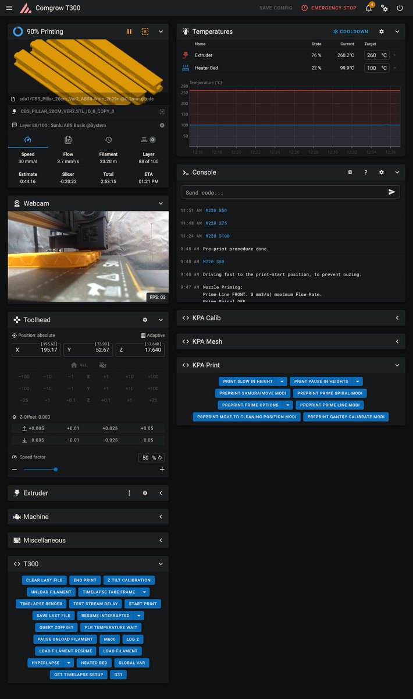This screenshot has width=413, height=699.
Task: Send console code arrow icon
Action: [391, 192]
